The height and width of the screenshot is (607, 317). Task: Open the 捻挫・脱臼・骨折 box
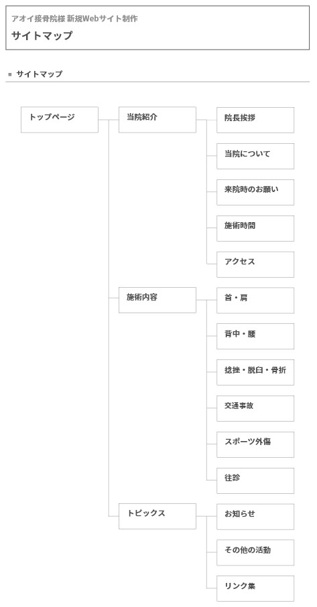(255, 372)
